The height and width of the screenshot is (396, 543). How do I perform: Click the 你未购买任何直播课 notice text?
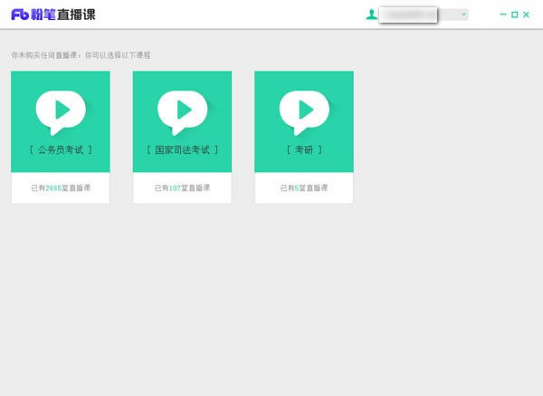[x=81, y=55]
